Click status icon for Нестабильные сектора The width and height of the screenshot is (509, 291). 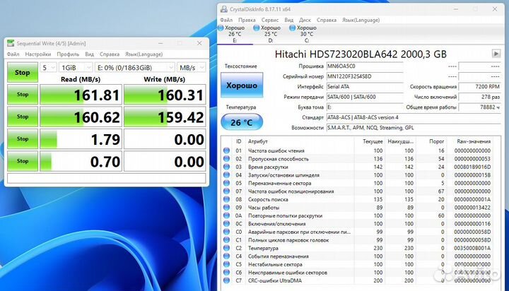point(227,264)
